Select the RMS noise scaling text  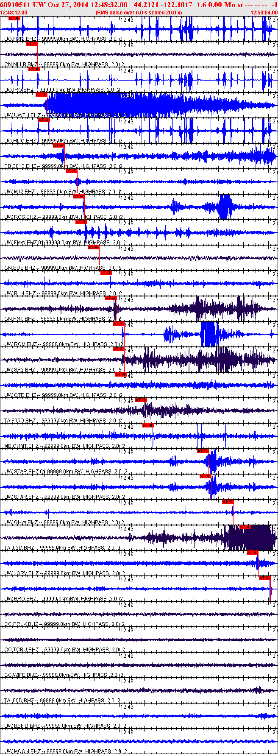pos(139,13)
